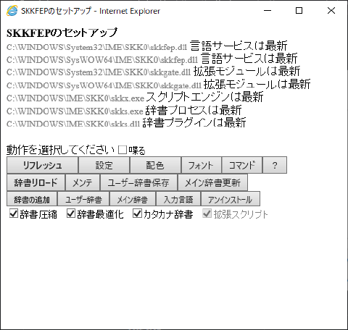
Task: Select the メンテ button
Action: 83,182
